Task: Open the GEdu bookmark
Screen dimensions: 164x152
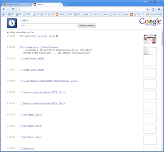Action: coord(27,14)
